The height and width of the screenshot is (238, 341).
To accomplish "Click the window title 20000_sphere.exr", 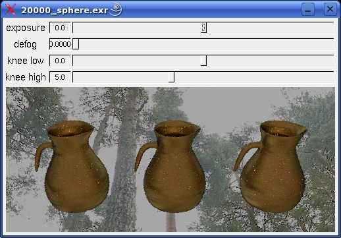I will pos(65,11).
